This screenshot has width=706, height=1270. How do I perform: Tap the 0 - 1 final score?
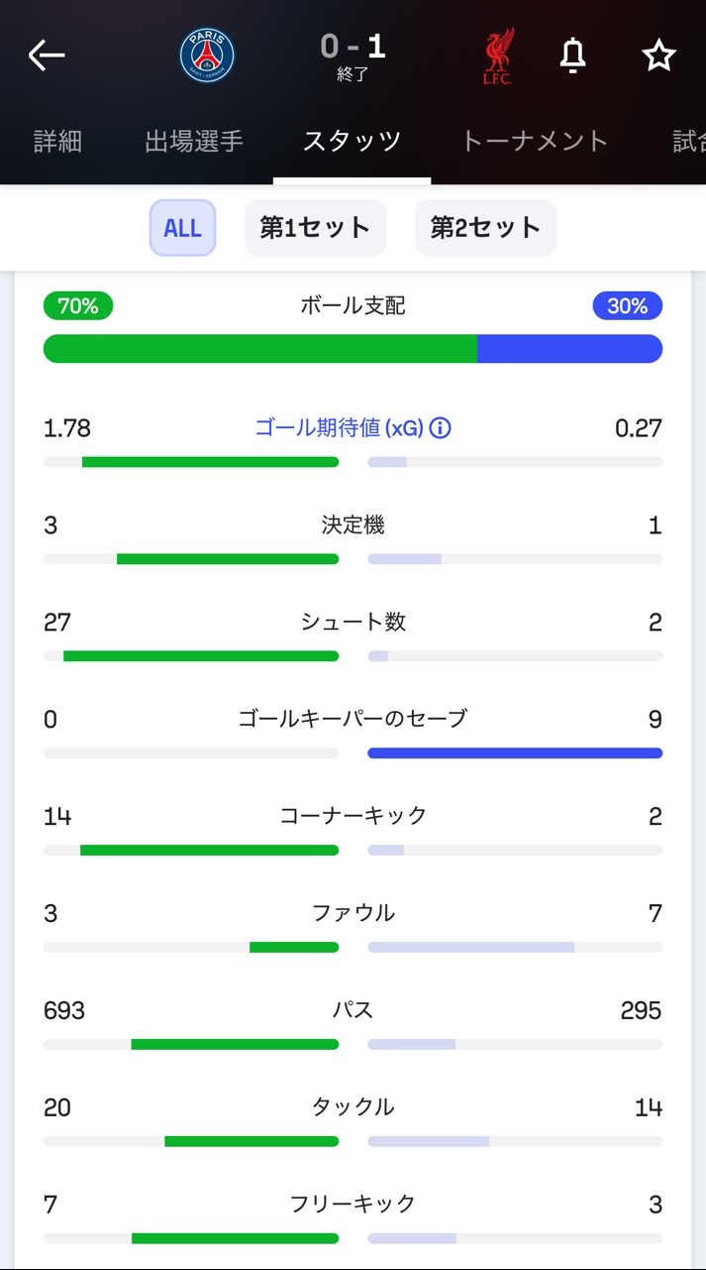pos(353,47)
